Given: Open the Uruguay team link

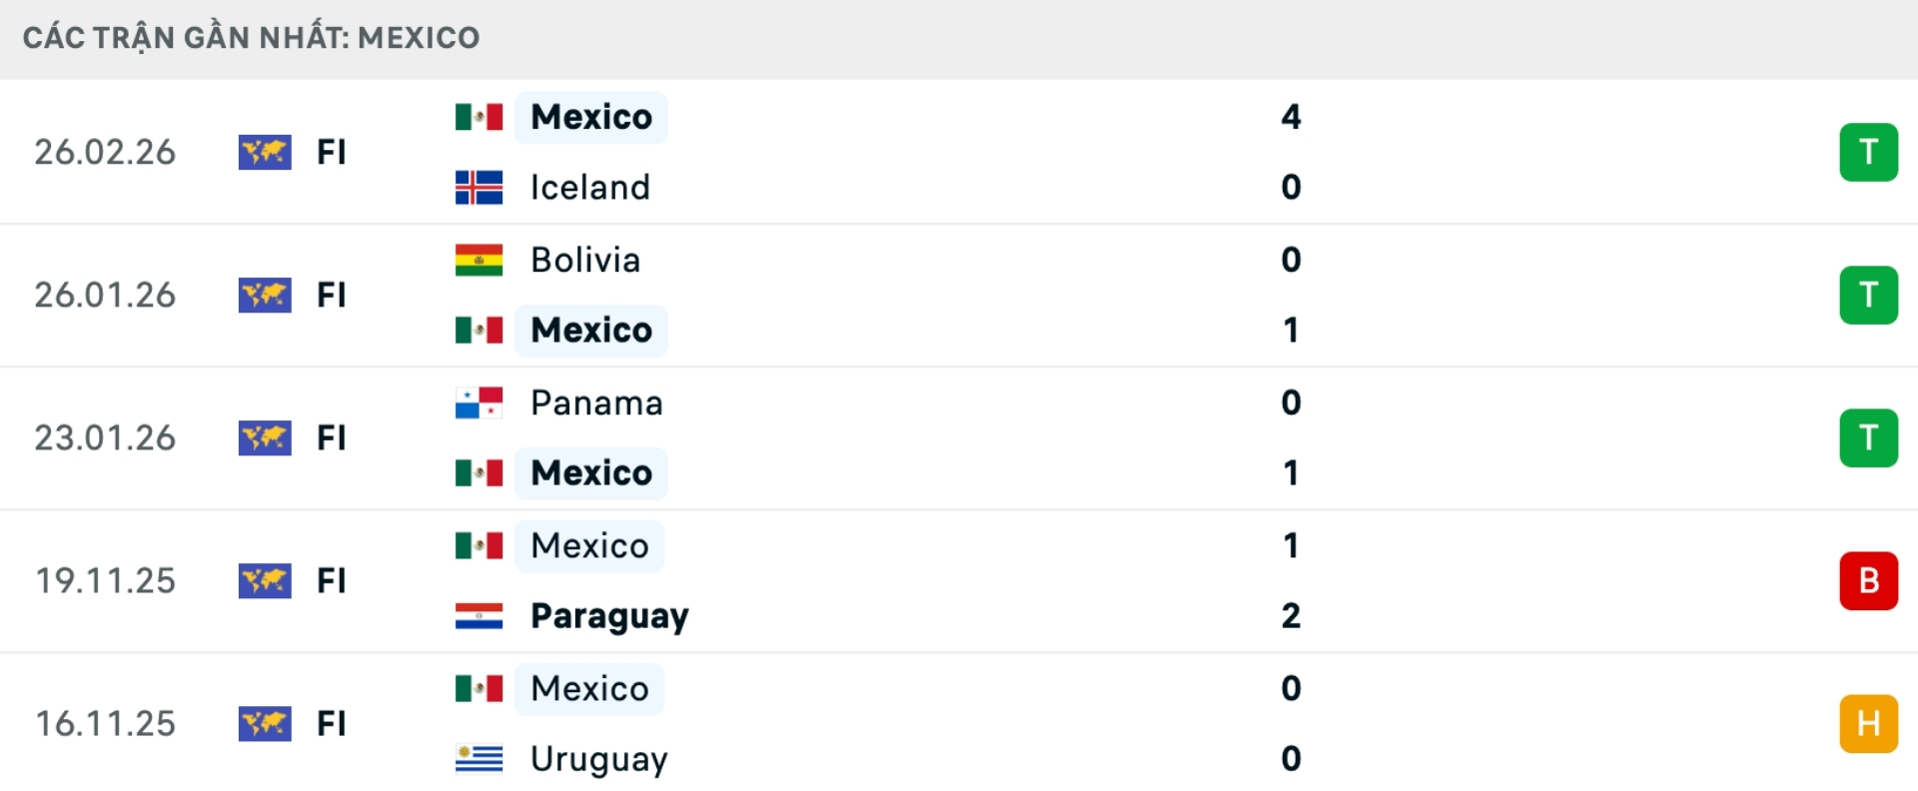Looking at the screenshot, I should pyautogui.click(x=598, y=758).
